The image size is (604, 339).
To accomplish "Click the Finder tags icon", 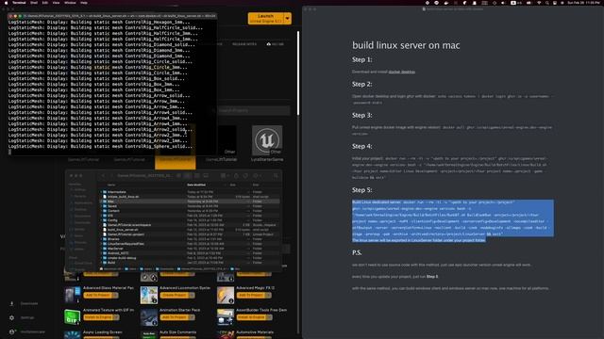I will click(x=245, y=176).
